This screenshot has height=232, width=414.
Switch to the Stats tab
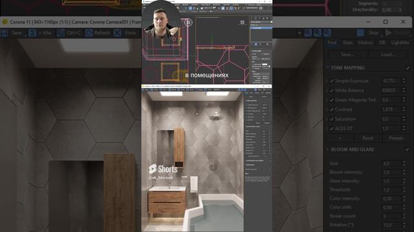click(347, 43)
